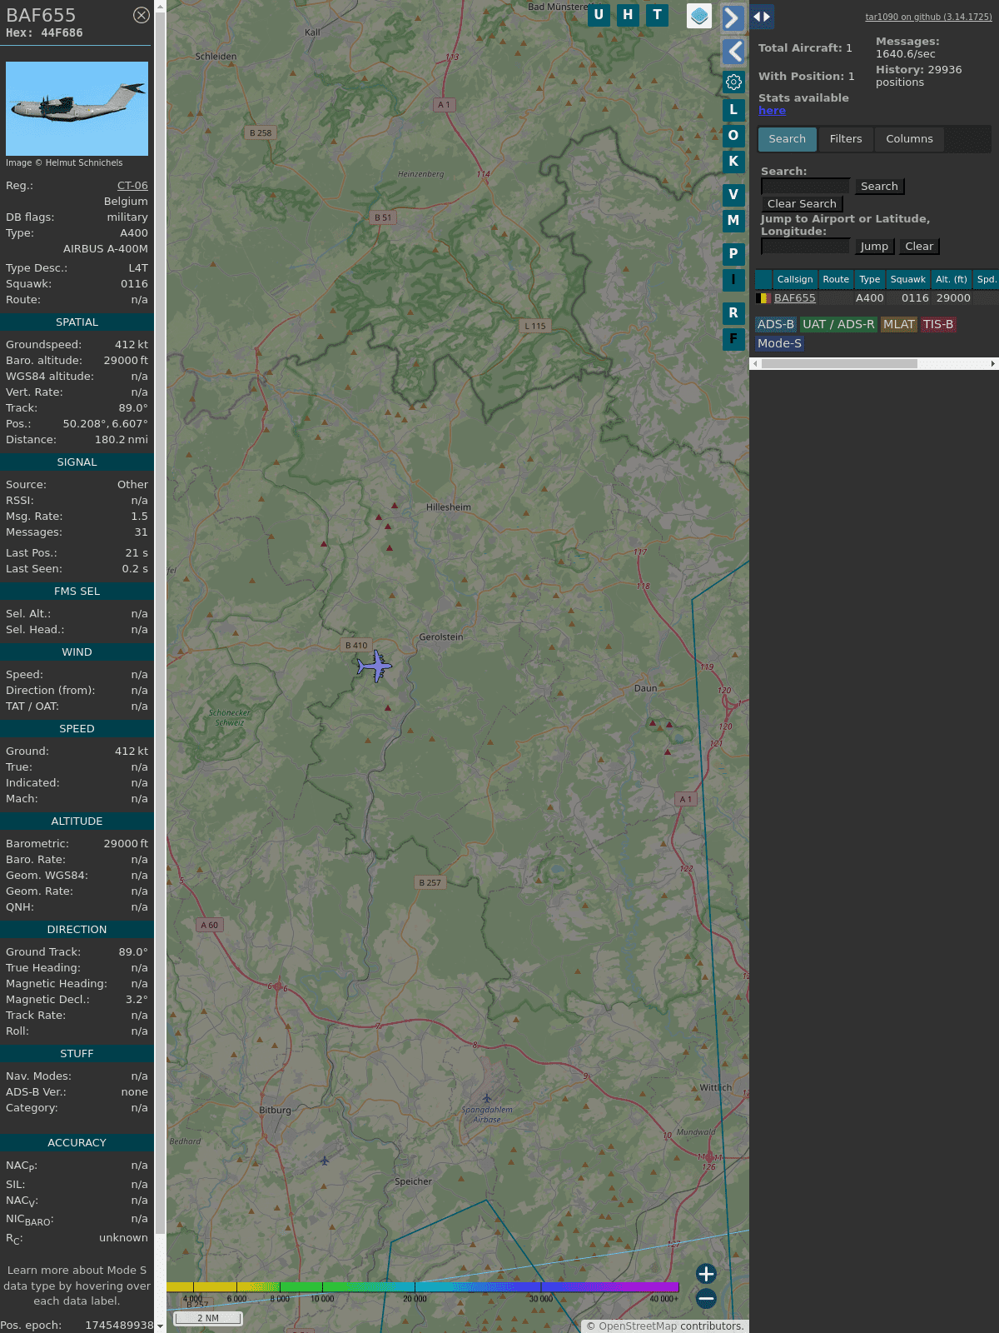The width and height of the screenshot is (999, 1333).
Task: Click the Spangdahlem Airbase airport icon
Action: point(487,1098)
